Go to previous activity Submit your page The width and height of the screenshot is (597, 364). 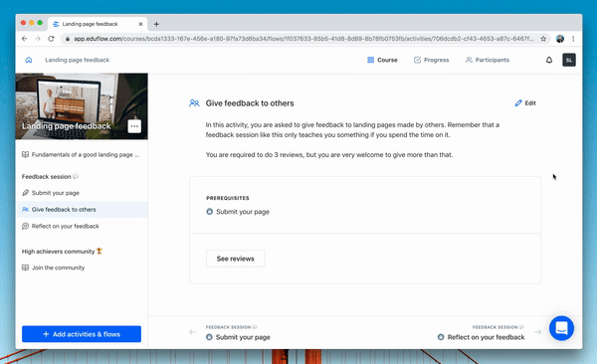coord(238,337)
